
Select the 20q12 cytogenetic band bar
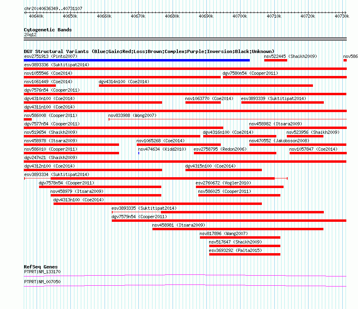tap(185, 39)
